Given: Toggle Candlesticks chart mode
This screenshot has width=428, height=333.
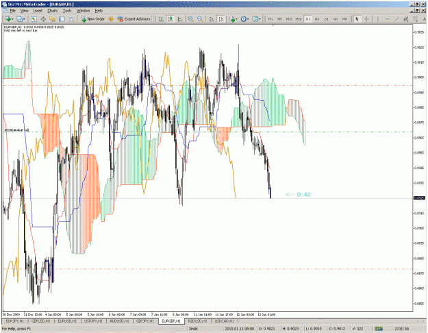Looking at the screenshot, I should point(171,19).
